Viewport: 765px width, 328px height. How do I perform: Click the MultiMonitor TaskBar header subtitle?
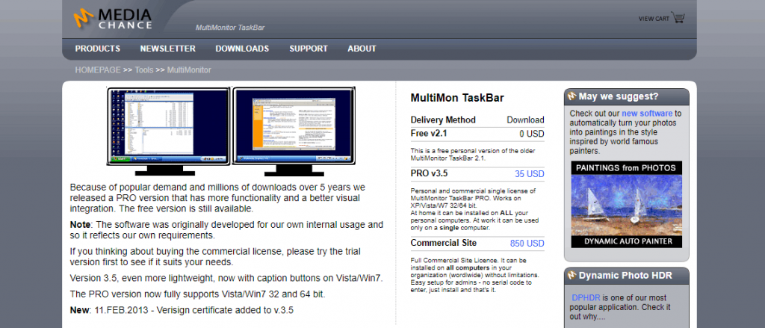[x=230, y=28]
